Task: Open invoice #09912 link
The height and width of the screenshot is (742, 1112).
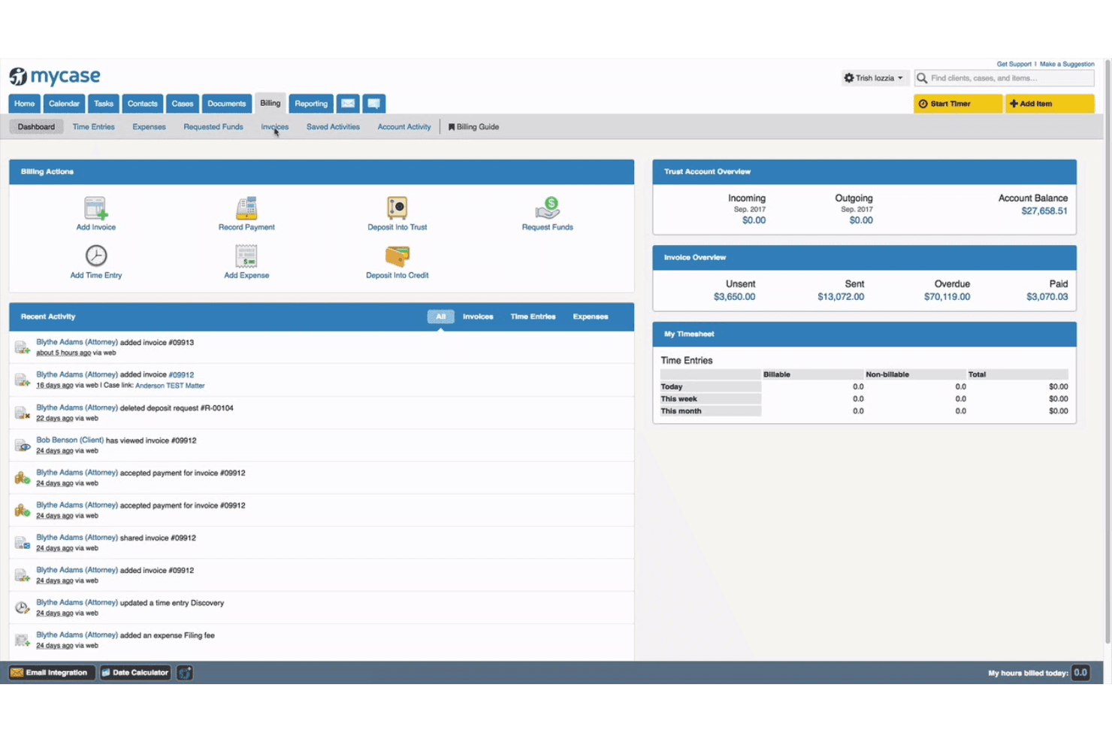Action: pyautogui.click(x=181, y=375)
